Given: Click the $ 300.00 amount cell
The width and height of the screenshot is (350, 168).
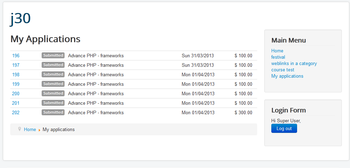Looking at the screenshot, I should tap(243, 112).
